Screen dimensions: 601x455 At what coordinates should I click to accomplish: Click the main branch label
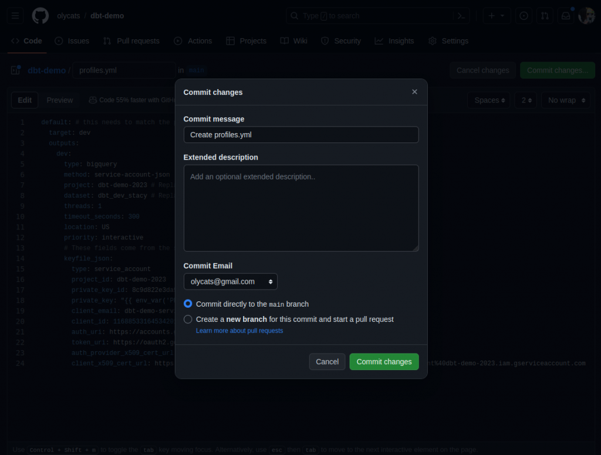coord(196,70)
